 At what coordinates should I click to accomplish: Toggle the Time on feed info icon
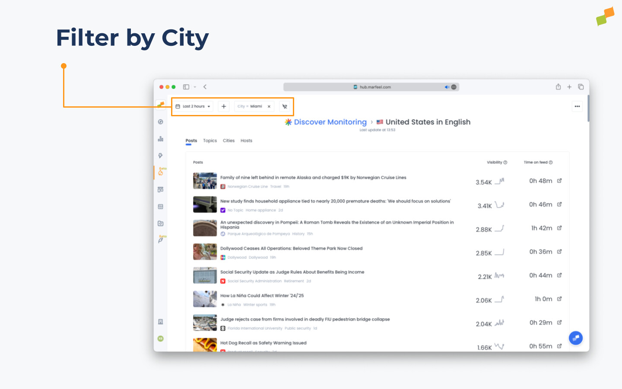(x=551, y=162)
